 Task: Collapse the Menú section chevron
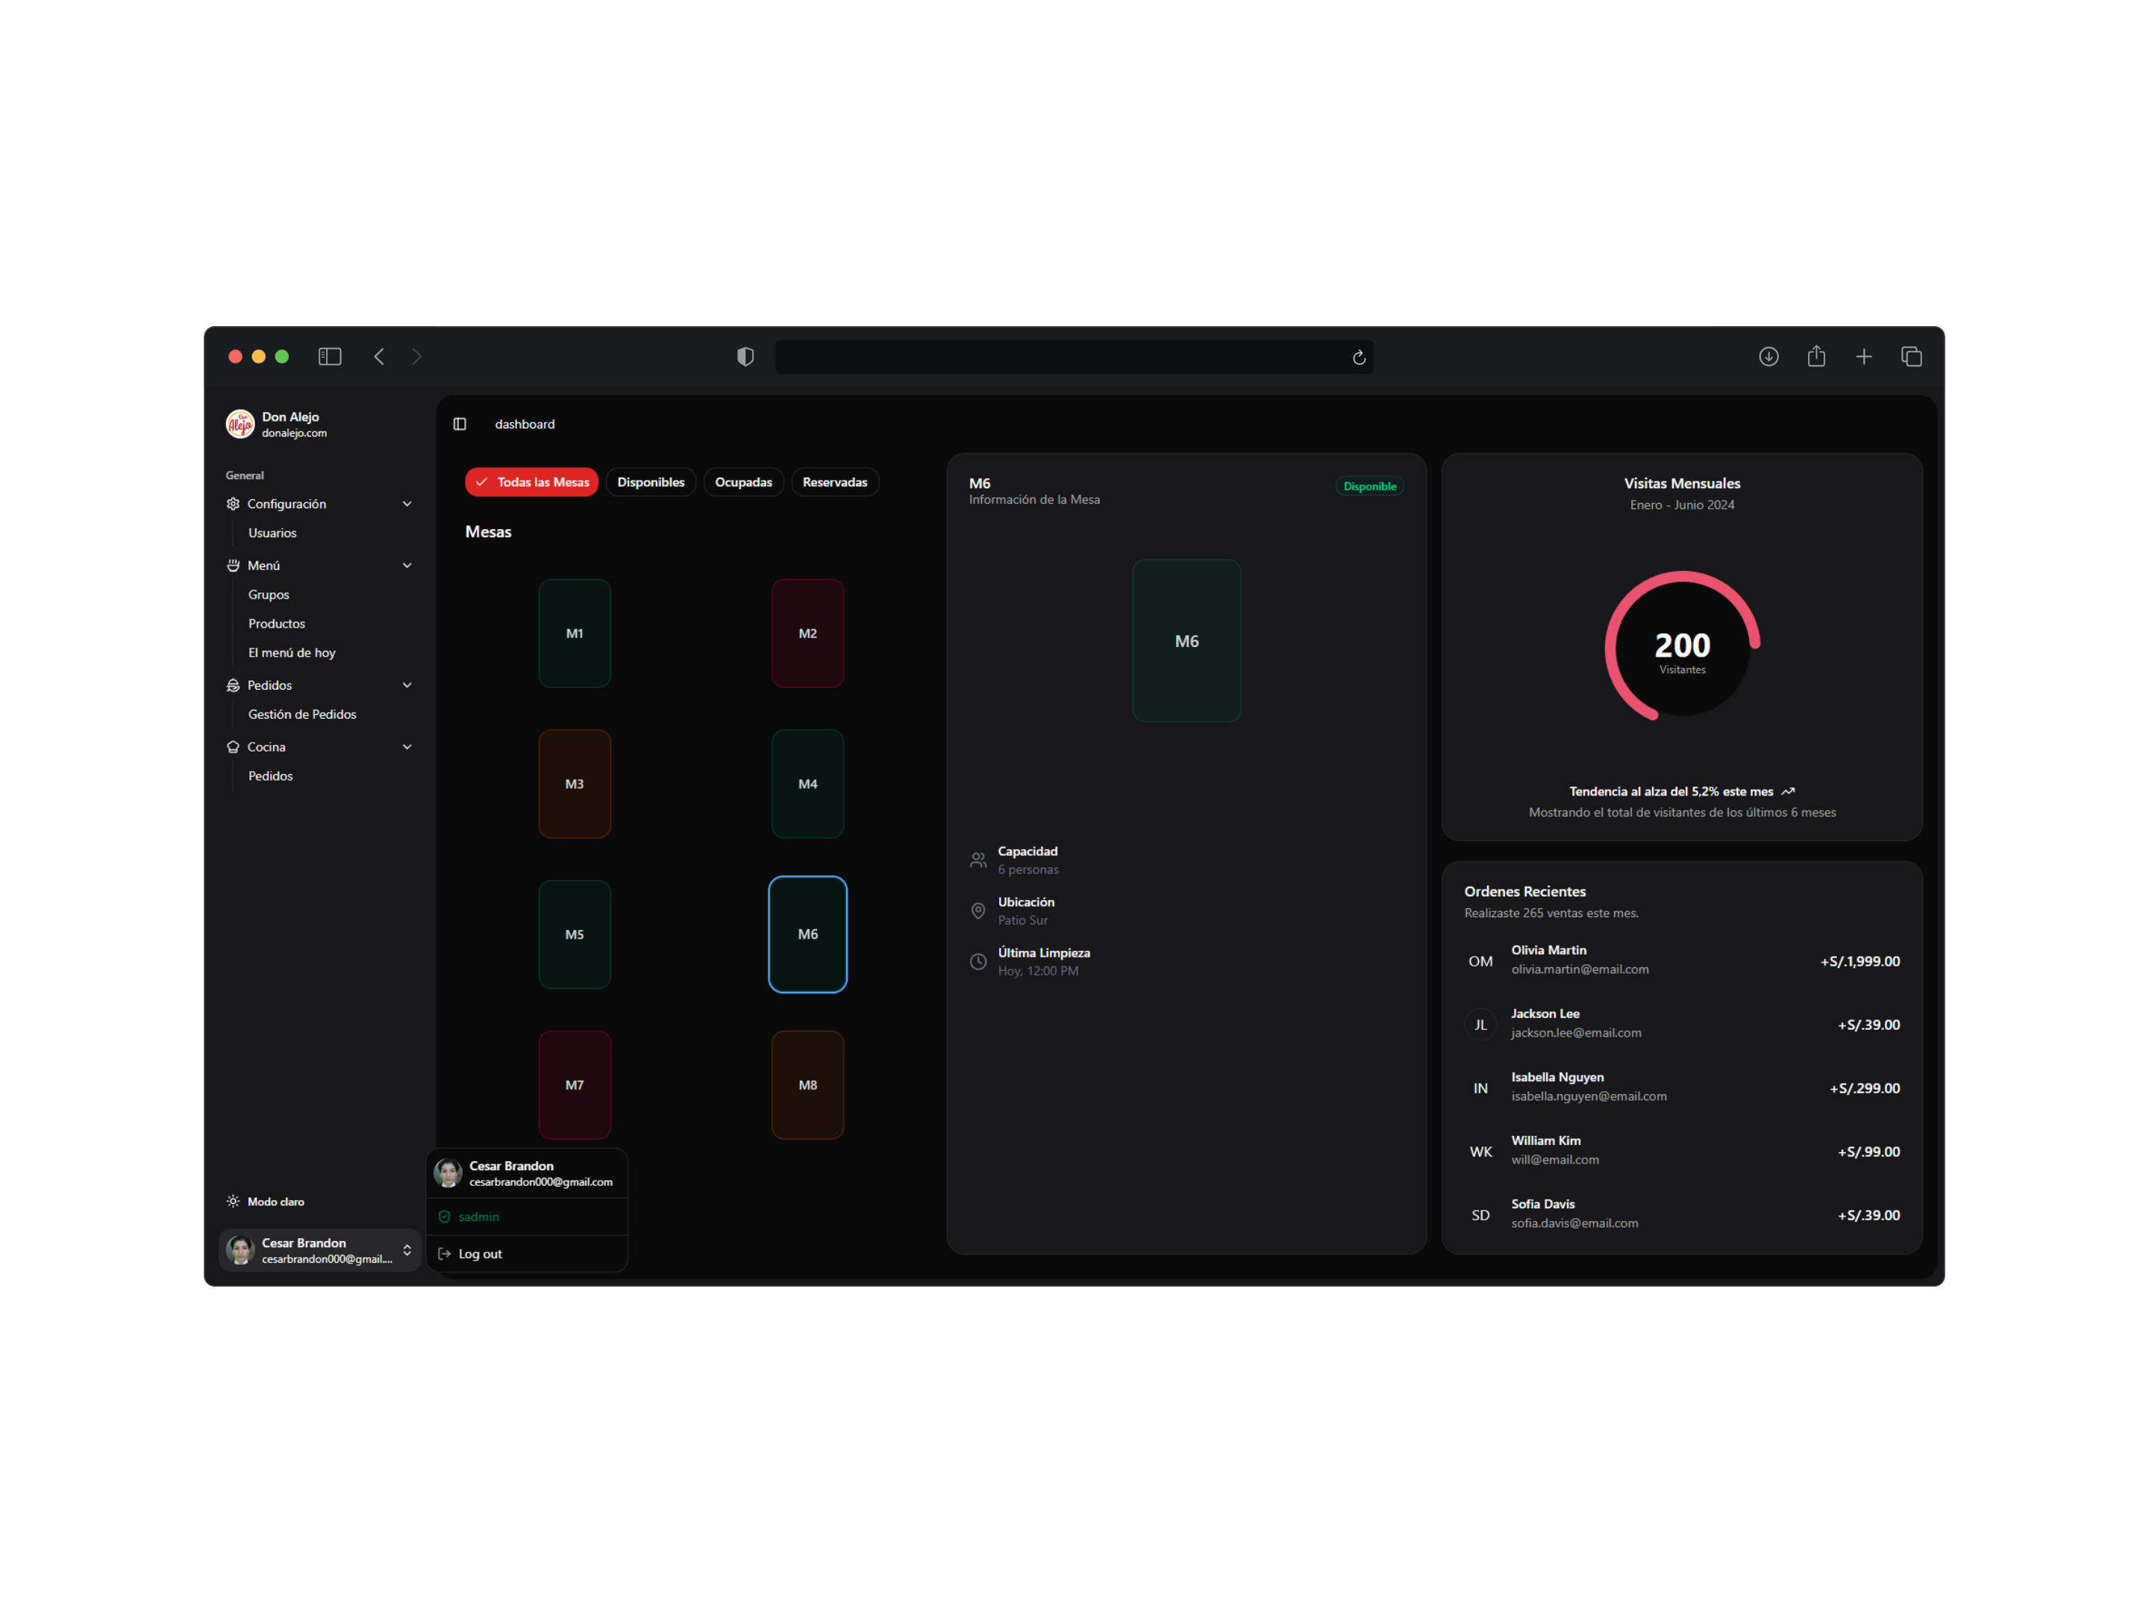pyautogui.click(x=407, y=566)
